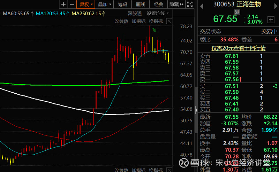This screenshot has height=172, width=279.
Task: Open the 叠加 dropdown
Action: (104, 4)
